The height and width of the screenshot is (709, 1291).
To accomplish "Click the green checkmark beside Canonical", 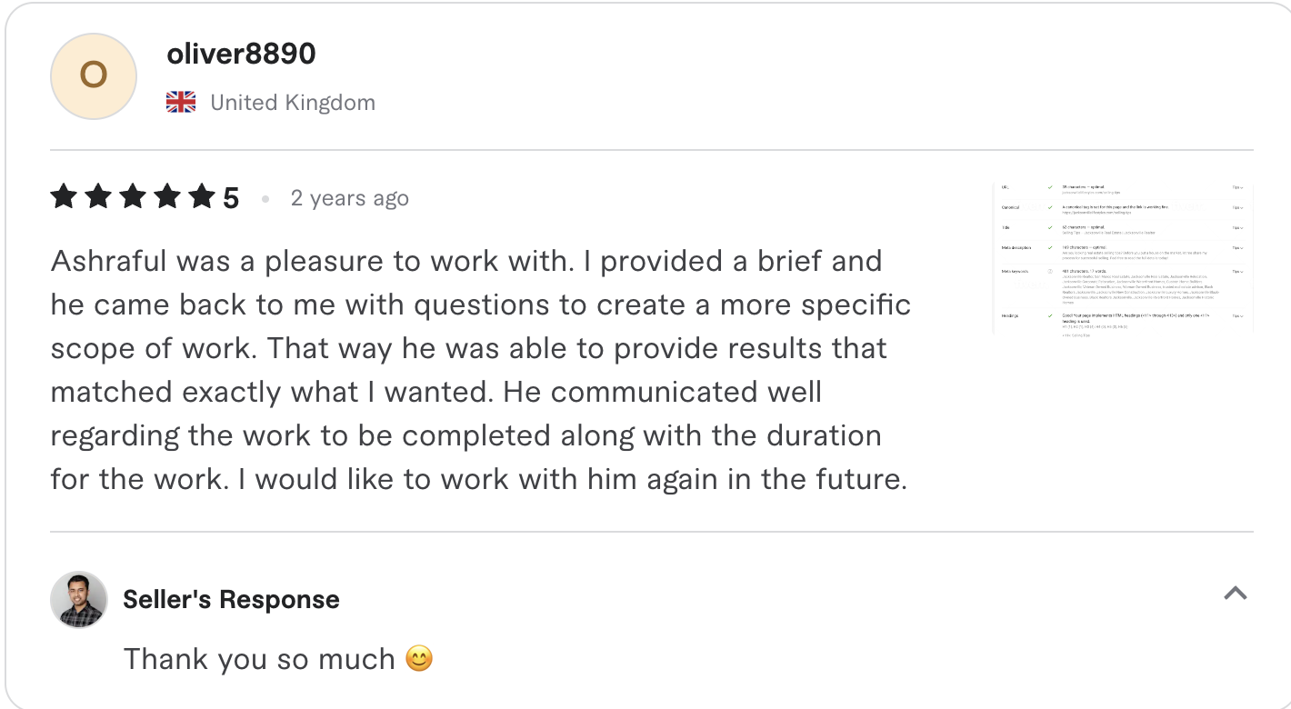I will click(1050, 206).
